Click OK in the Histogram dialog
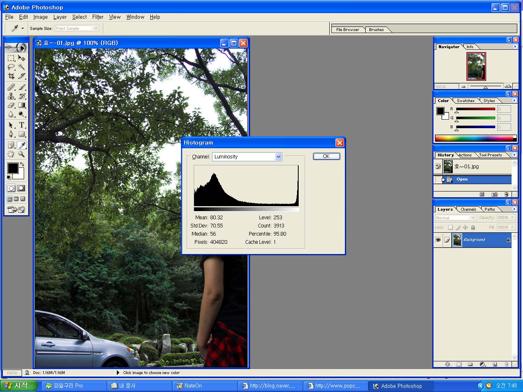 coord(326,156)
